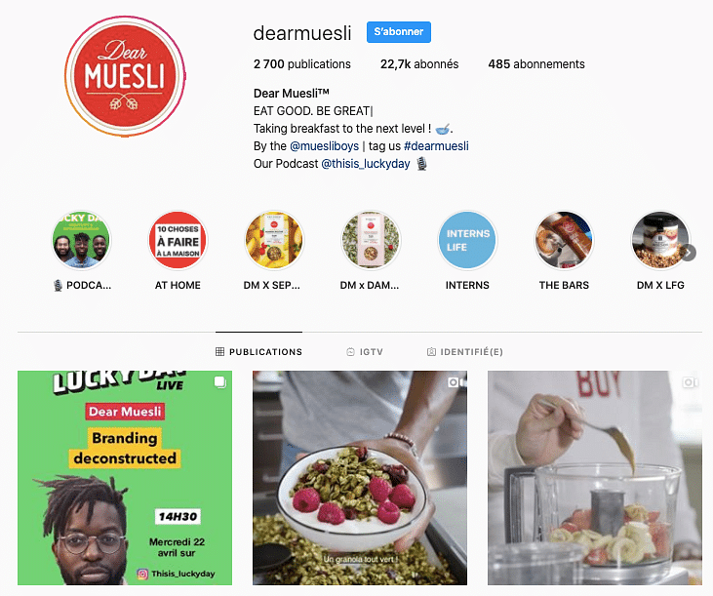
Task: Open the green granola bowl video post
Action: (360, 478)
